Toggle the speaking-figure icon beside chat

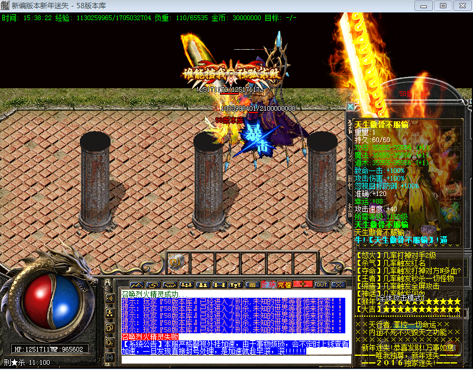pos(109,343)
